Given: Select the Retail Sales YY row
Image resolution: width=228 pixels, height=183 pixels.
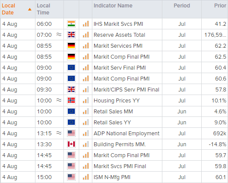Looking at the screenshot, I should pos(114,122).
